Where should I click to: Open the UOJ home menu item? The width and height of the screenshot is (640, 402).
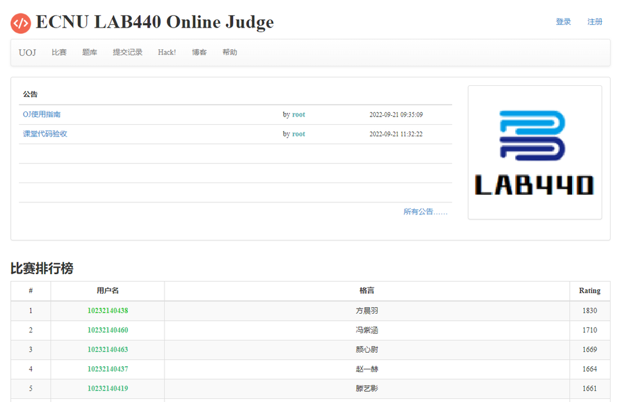(28, 52)
